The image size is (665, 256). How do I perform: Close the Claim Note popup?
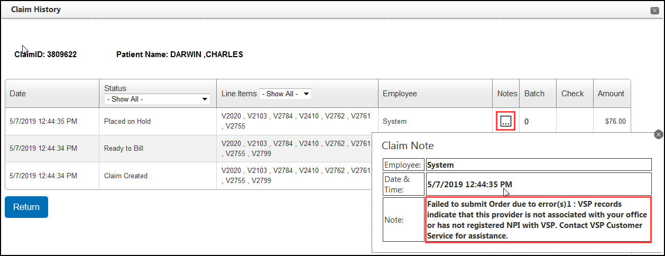pos(658,134)
